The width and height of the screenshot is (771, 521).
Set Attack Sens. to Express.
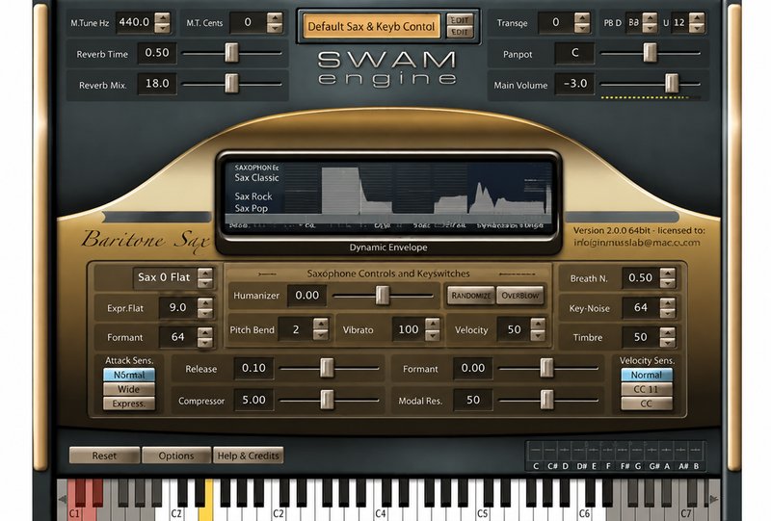(129, 404)
